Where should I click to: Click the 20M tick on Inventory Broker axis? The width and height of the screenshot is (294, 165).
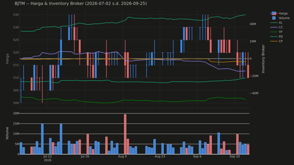click(x=253, y=41)
